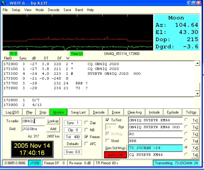Click the Tol 400 tolerance control
204x170 pixels.
pyautogui.click(x=73, y=137)
